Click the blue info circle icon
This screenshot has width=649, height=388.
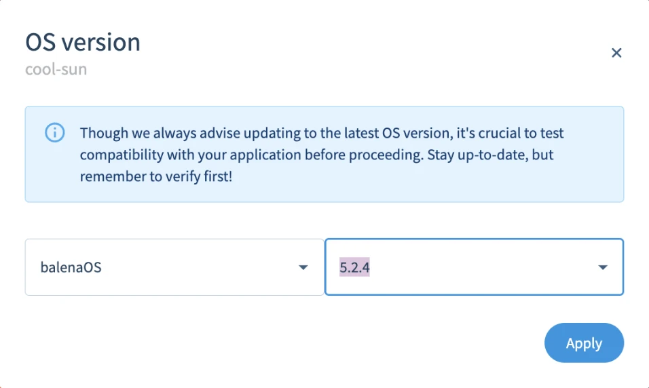54,132
